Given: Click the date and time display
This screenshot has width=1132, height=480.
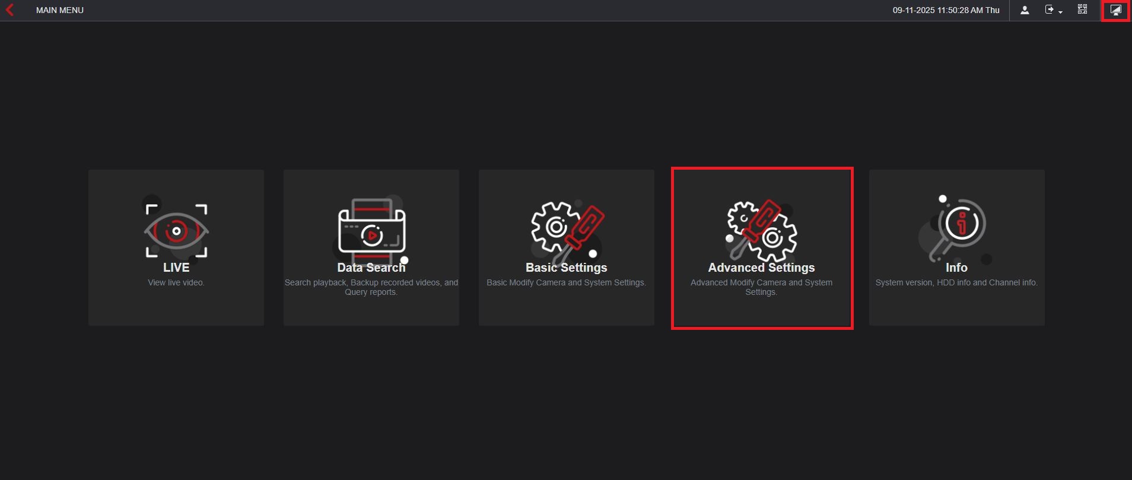Looking at the screenshot, I should 946,10.
